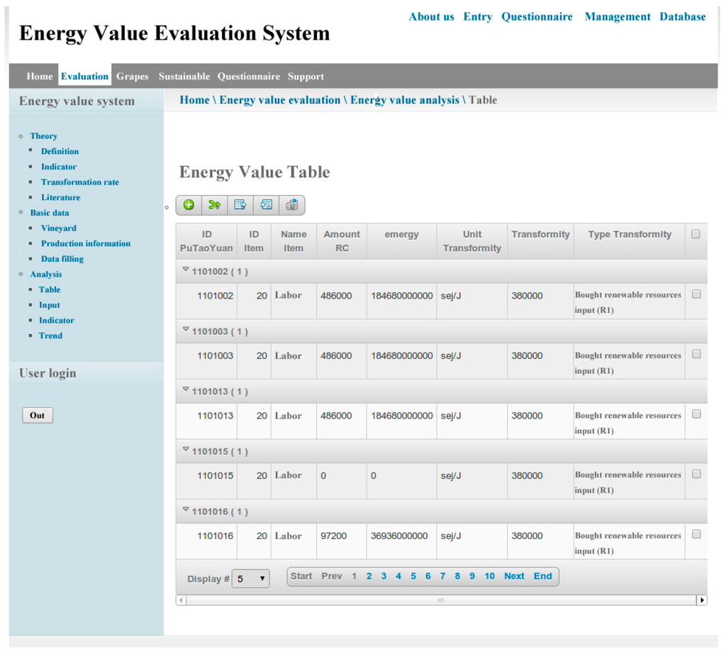This screenshot has height=654, width=726.
Task: Open the Grapes menu tab
Action: tap(133, 77)
